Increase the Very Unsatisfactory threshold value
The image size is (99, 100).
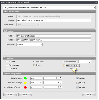coord(61,87)
